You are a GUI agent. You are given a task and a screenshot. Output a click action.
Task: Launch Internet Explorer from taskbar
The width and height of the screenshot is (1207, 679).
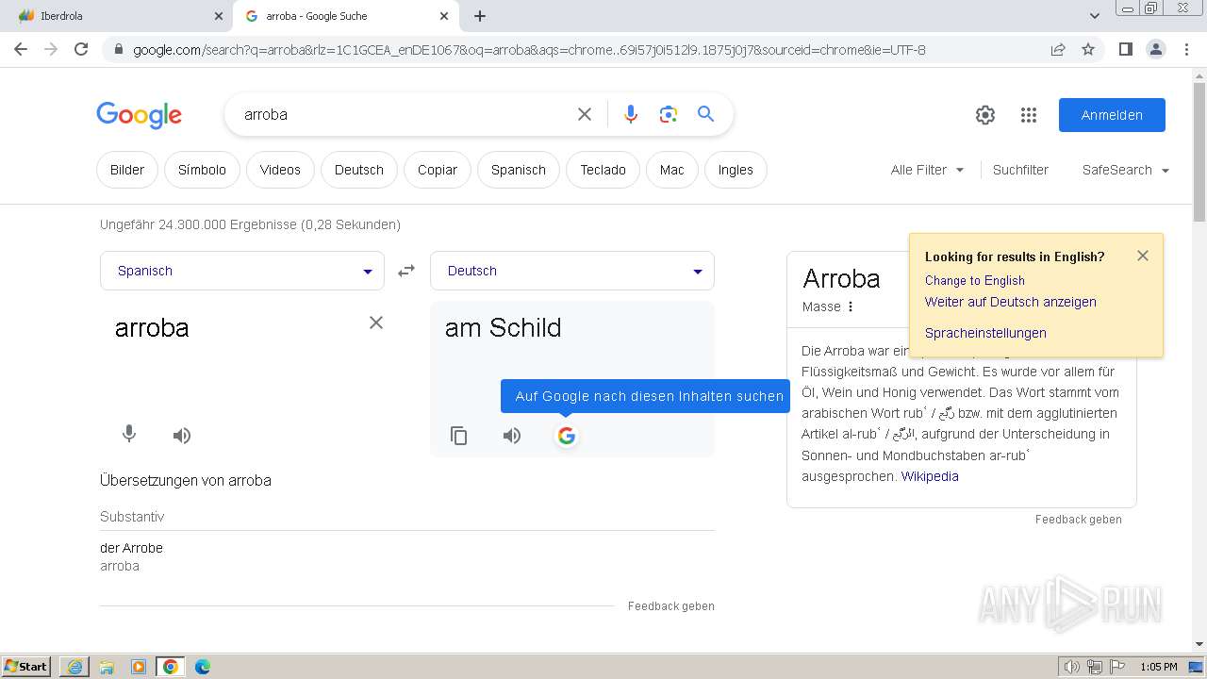pyautogui.click(x=74, y=667)
